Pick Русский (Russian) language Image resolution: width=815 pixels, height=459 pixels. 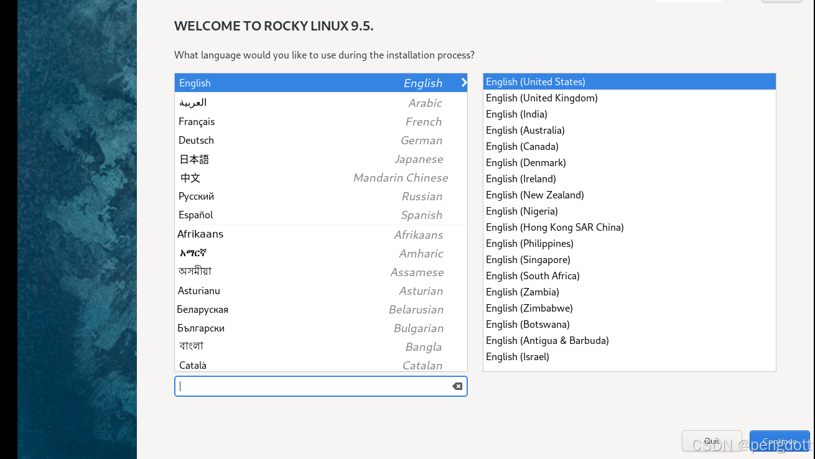(x=321, y=196)
